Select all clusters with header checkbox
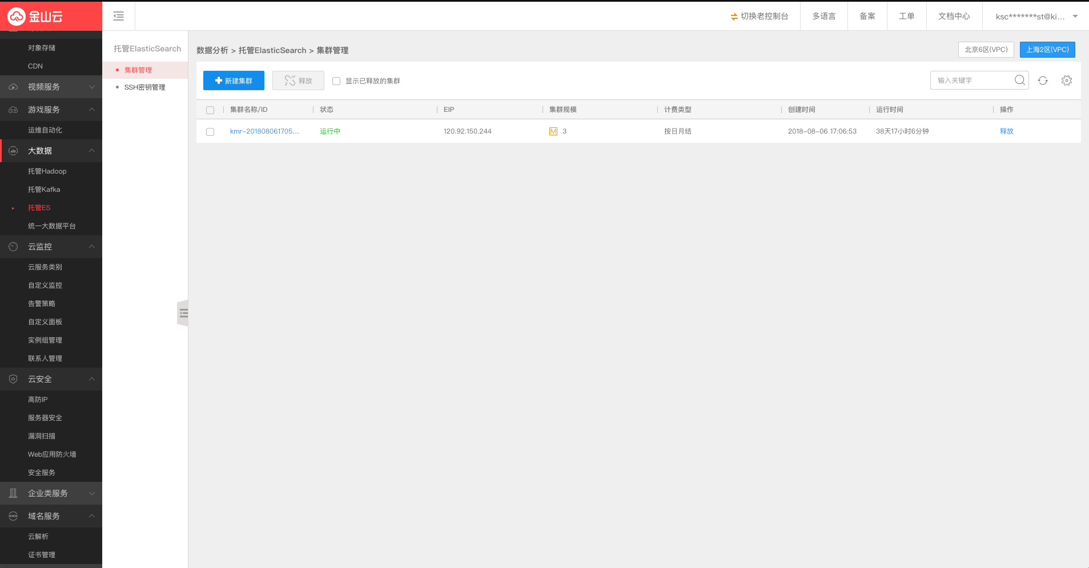The image size is (1089, 568). 210,110
